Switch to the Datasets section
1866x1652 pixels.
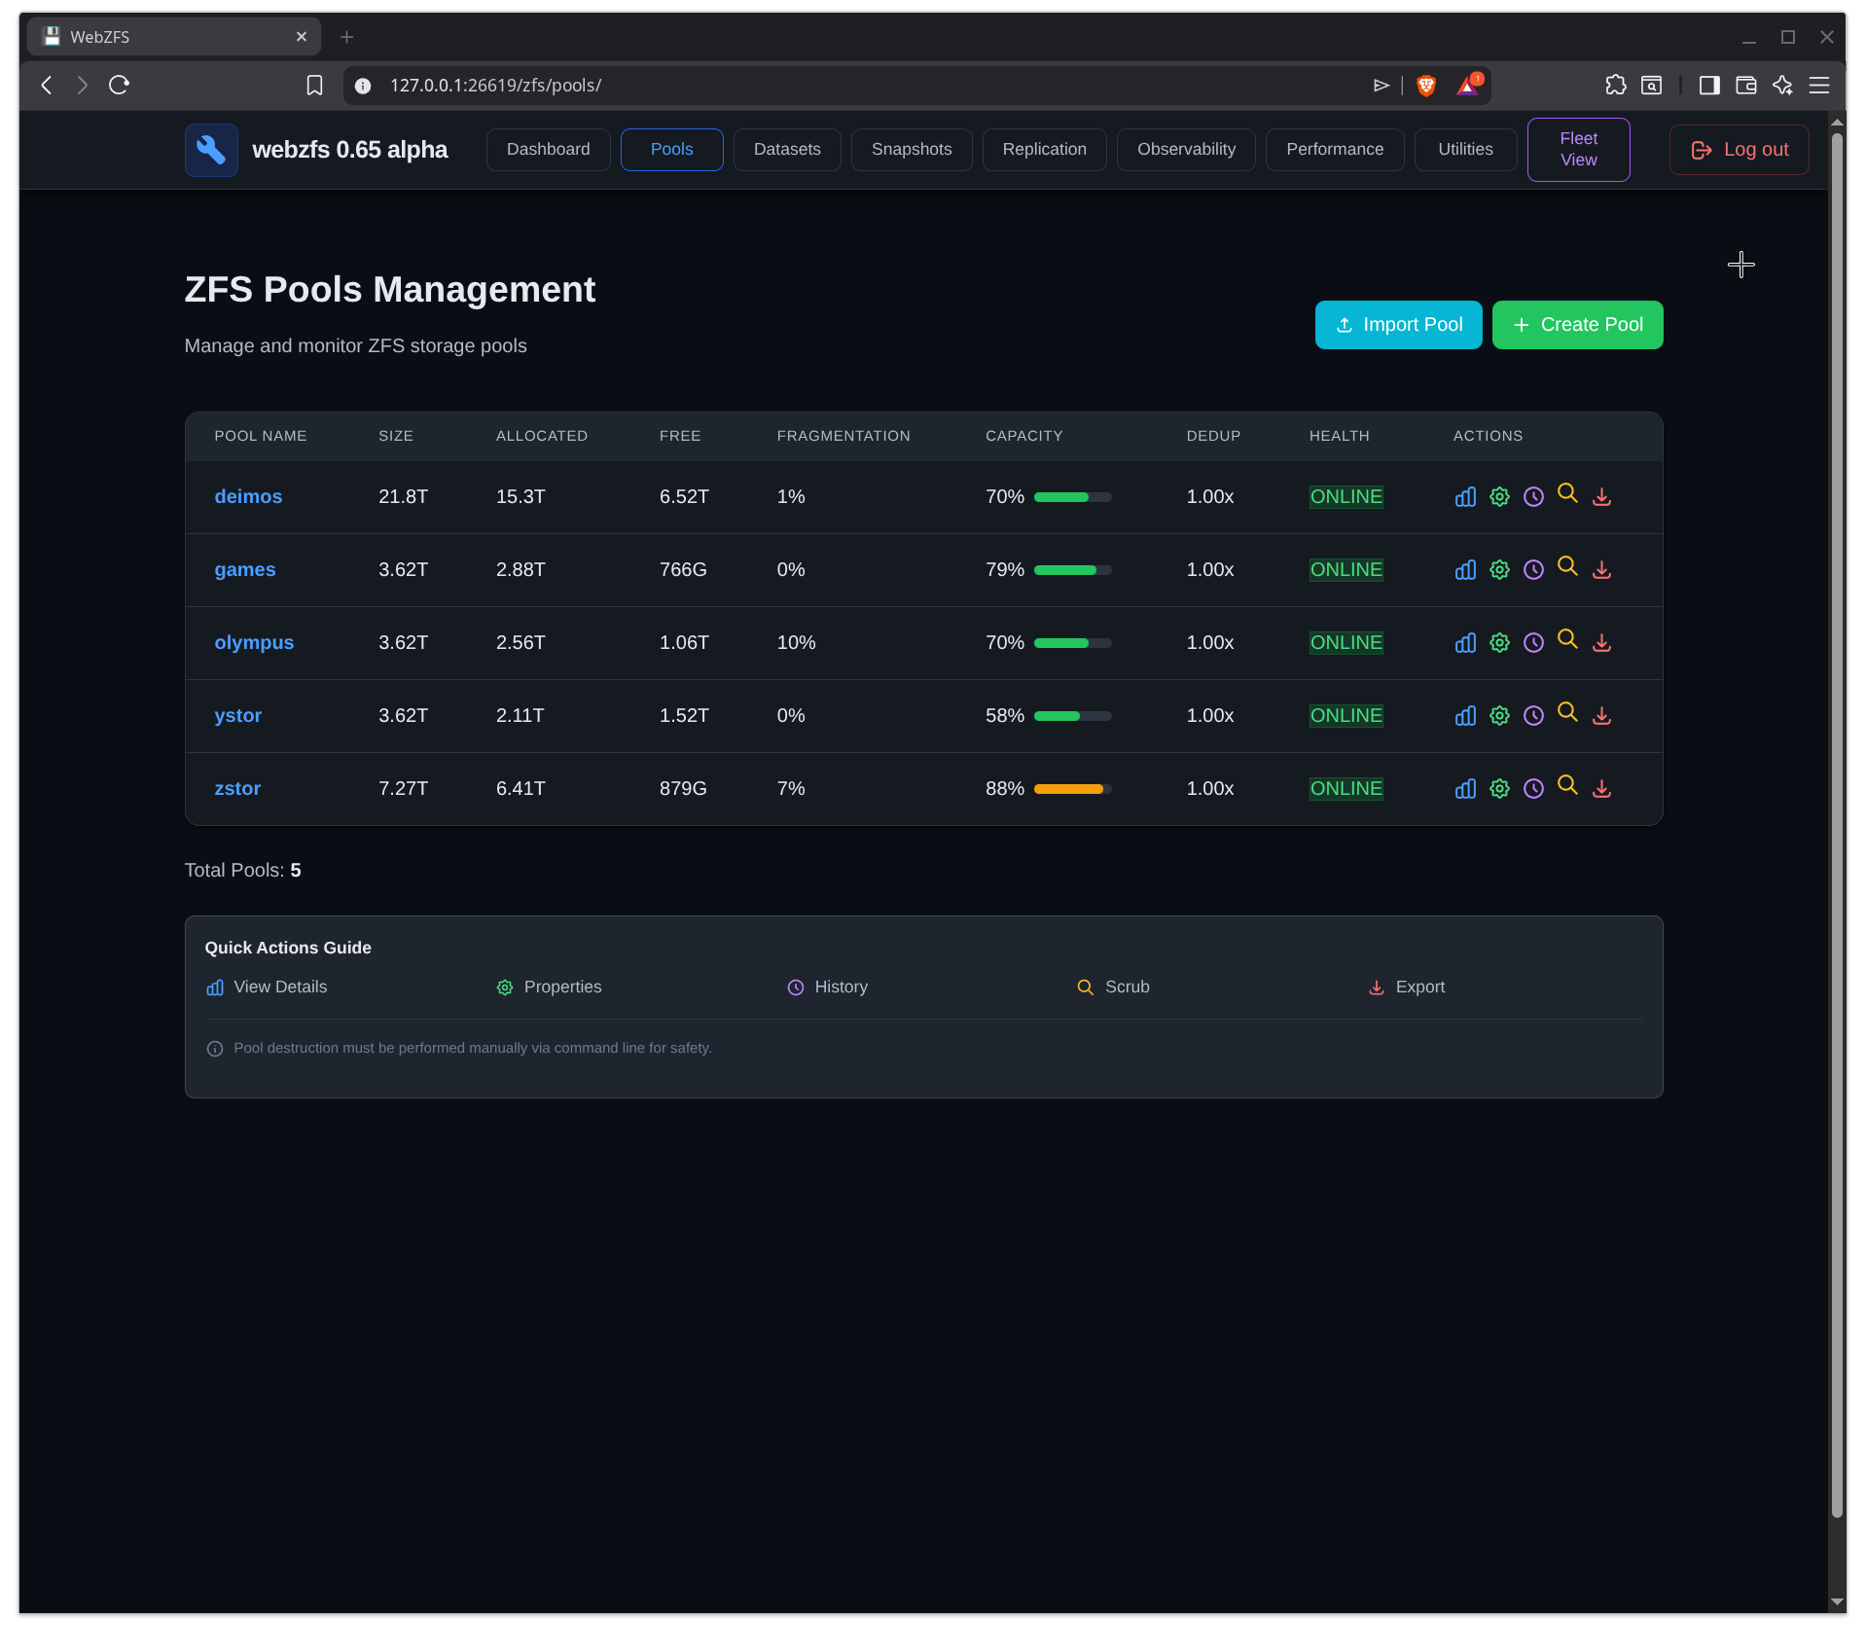[x=786, y=149]
